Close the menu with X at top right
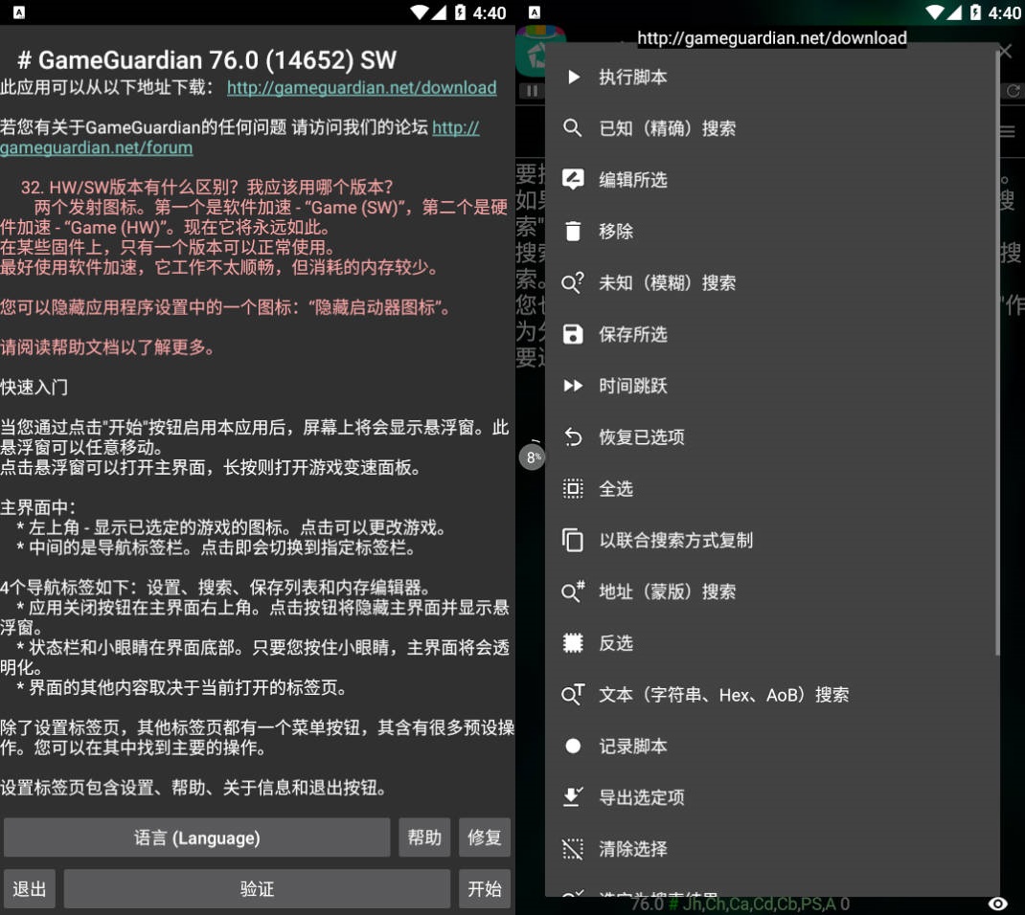This screenshot has width=1025, height=915. click(1006, 51)
